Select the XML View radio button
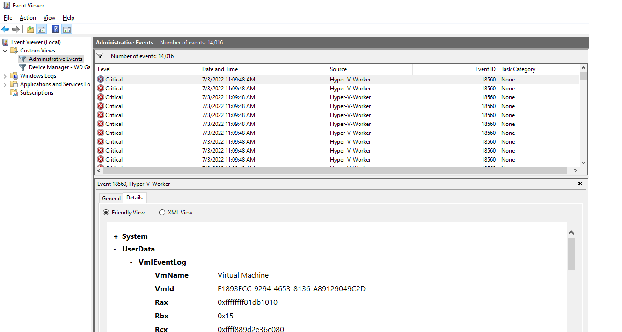622x332 pixels. click(x=162, y=212)
